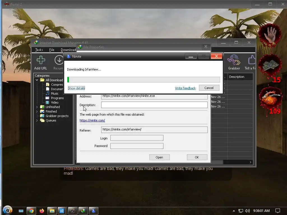Open Chrome from the taskbar

[x=31, y=211]
